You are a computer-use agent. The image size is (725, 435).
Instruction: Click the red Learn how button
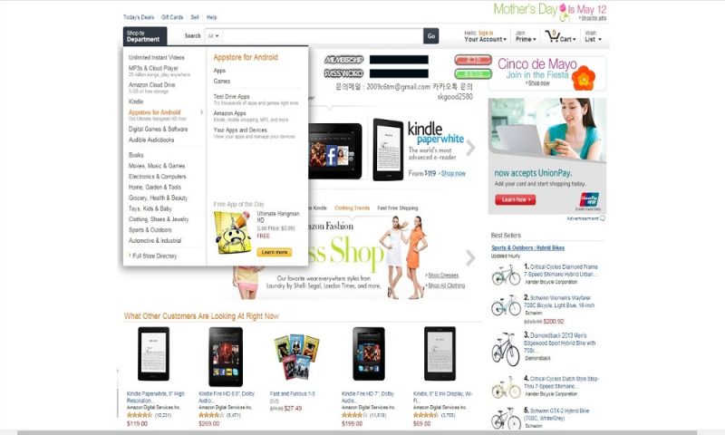516,199
